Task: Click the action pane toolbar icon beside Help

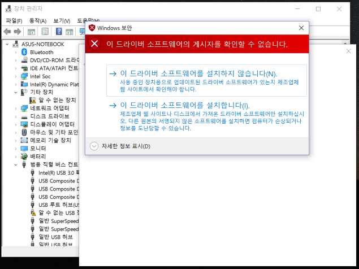Action: tap(69, 32)
